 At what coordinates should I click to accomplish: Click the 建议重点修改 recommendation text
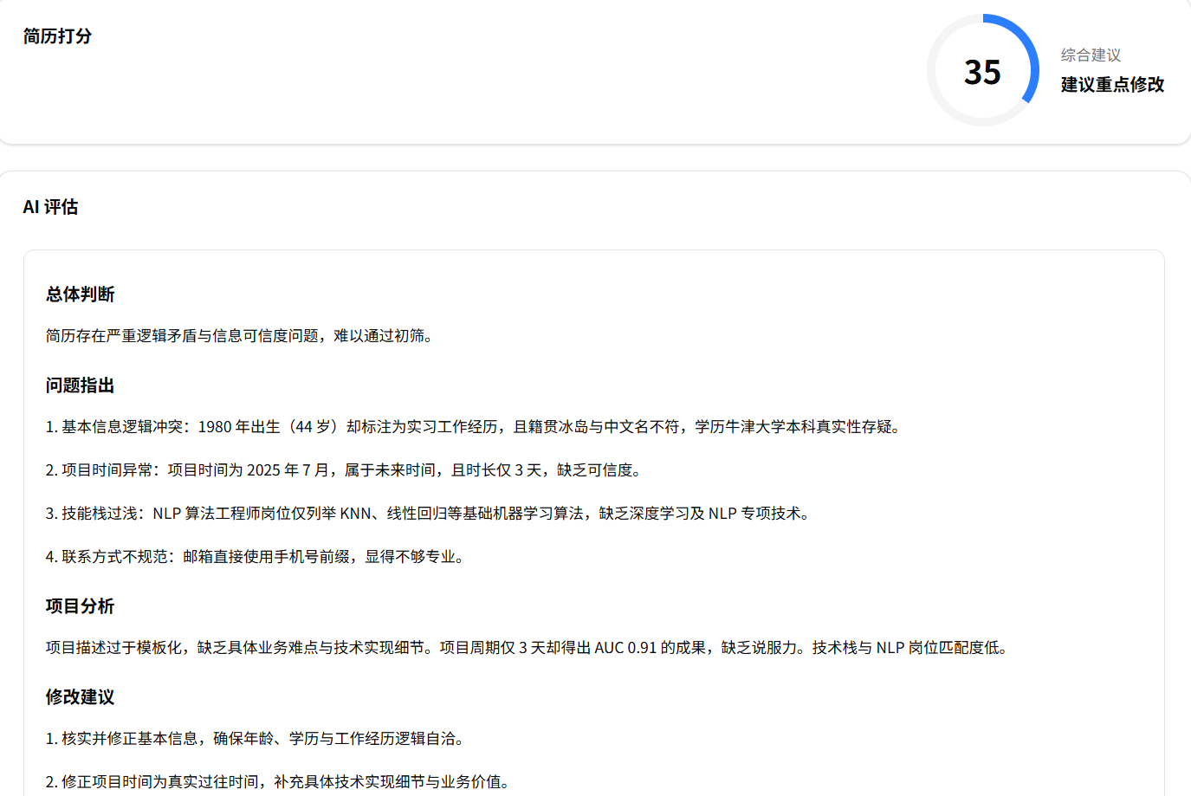tap(1112, 85)
